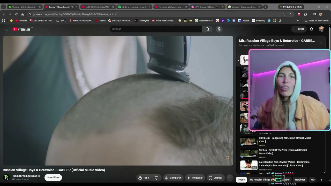Open site information icon in address bar
331x186 pixels.
click(30, 14)
